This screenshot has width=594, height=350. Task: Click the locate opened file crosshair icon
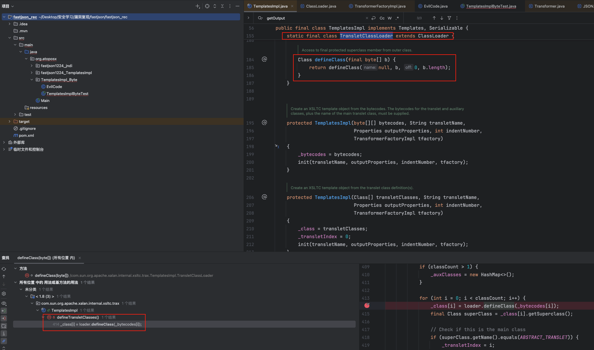click(x=207, y=6)
